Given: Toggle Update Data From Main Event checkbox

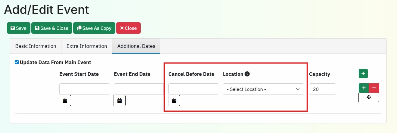Looking at the screenshot, I should pos(17,62).
